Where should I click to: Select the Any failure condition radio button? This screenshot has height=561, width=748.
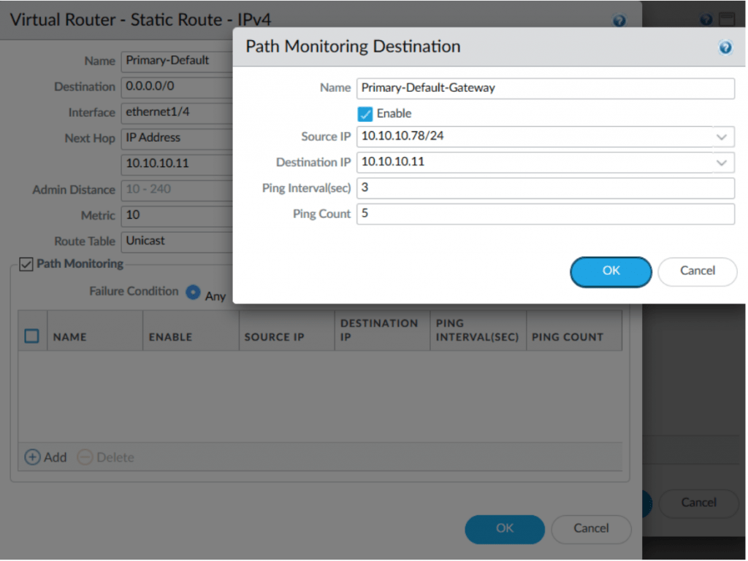point(193,292)
